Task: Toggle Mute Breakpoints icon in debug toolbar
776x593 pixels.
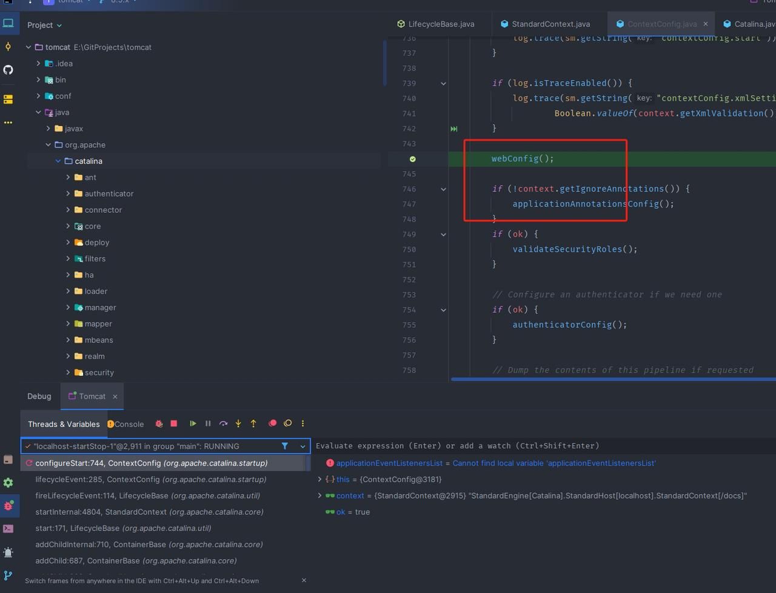Action: coord(288,423)
